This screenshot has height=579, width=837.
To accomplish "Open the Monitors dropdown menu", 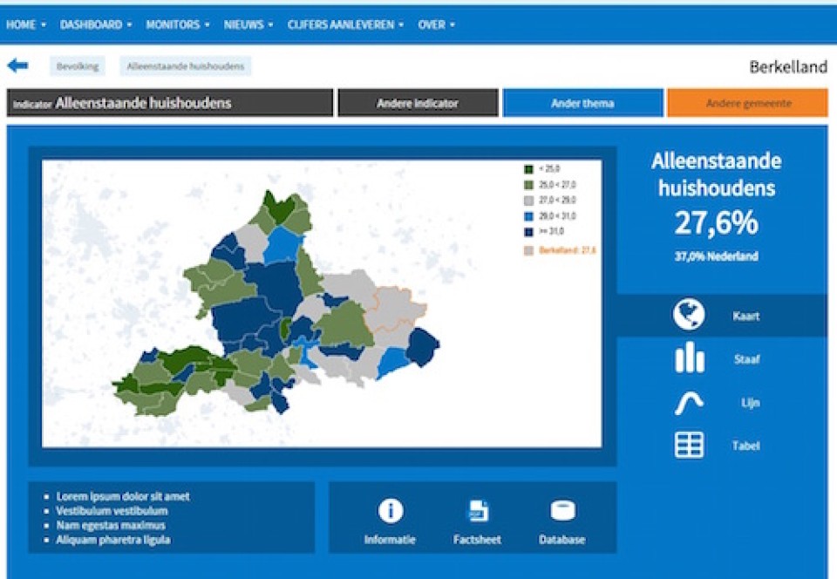I will (177, 25).
